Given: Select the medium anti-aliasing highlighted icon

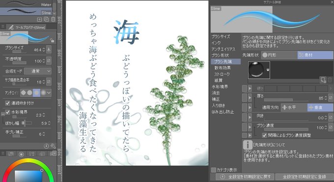Looking at the screenshot, I should coord(37,93).
